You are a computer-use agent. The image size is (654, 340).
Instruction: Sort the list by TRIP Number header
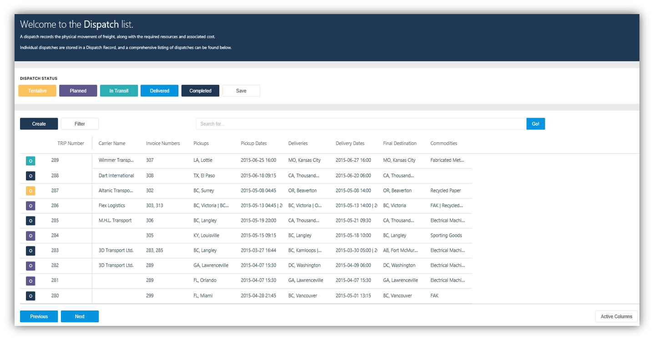pyautogui.click(x=71, y=143)
